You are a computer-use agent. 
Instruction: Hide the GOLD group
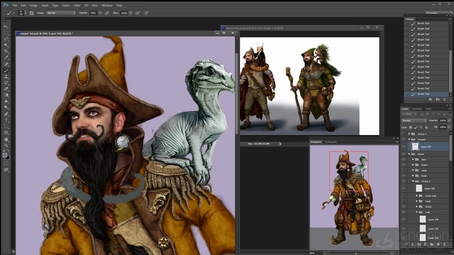404,207
